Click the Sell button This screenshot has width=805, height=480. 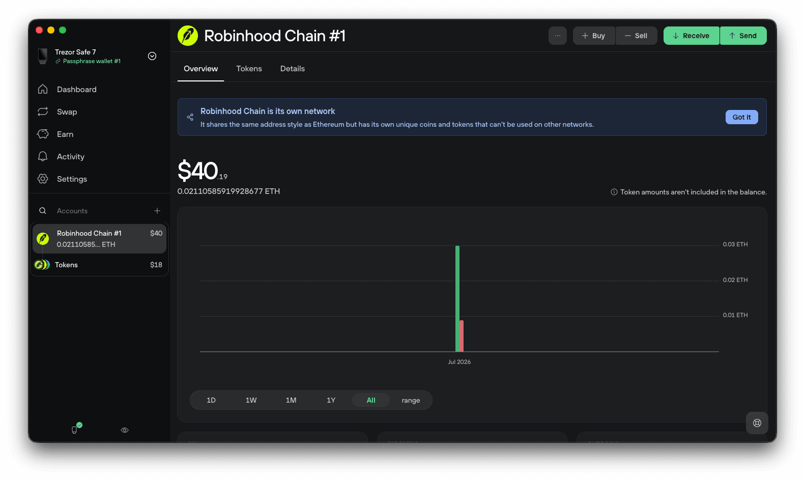pyautogui.click(x=637, y=36)
